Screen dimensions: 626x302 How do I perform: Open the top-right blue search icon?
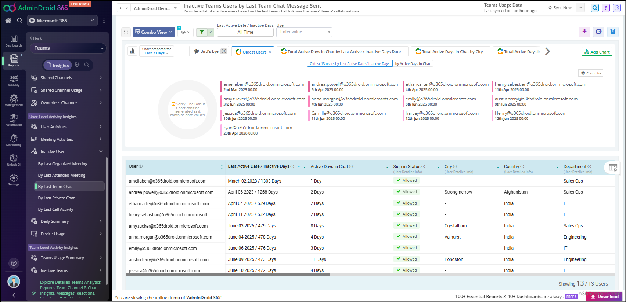pyautogui.click(x=595, y=8)
